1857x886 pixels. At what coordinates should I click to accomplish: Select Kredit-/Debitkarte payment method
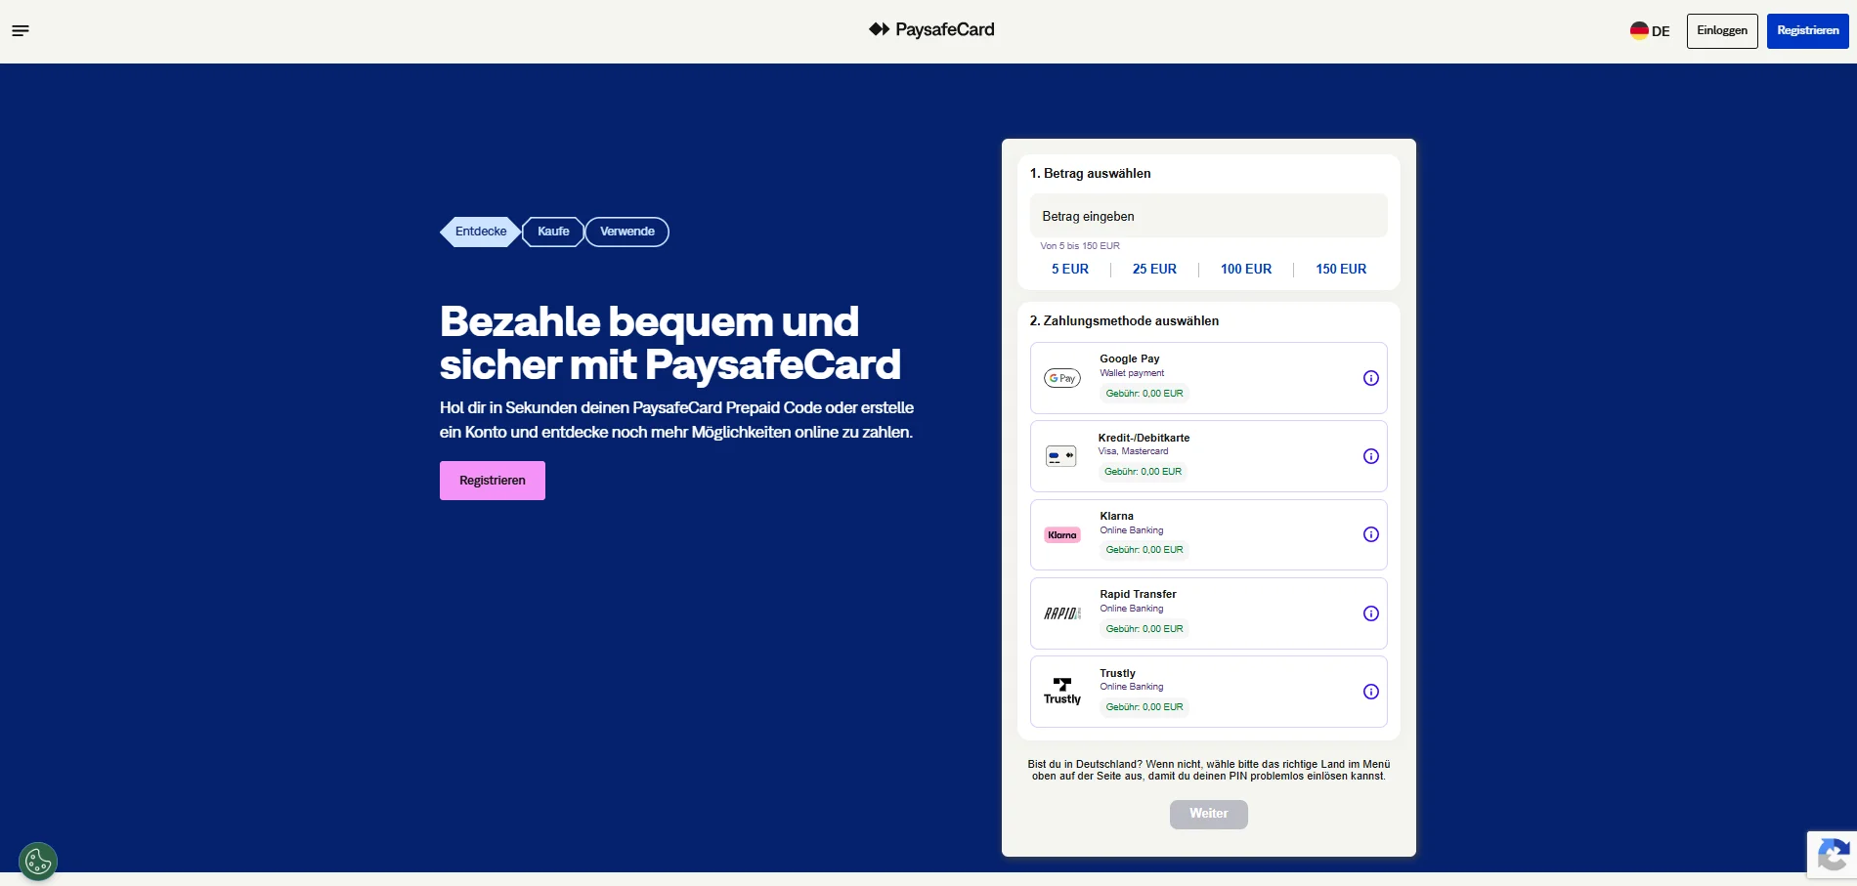(x=1209, y=456)
